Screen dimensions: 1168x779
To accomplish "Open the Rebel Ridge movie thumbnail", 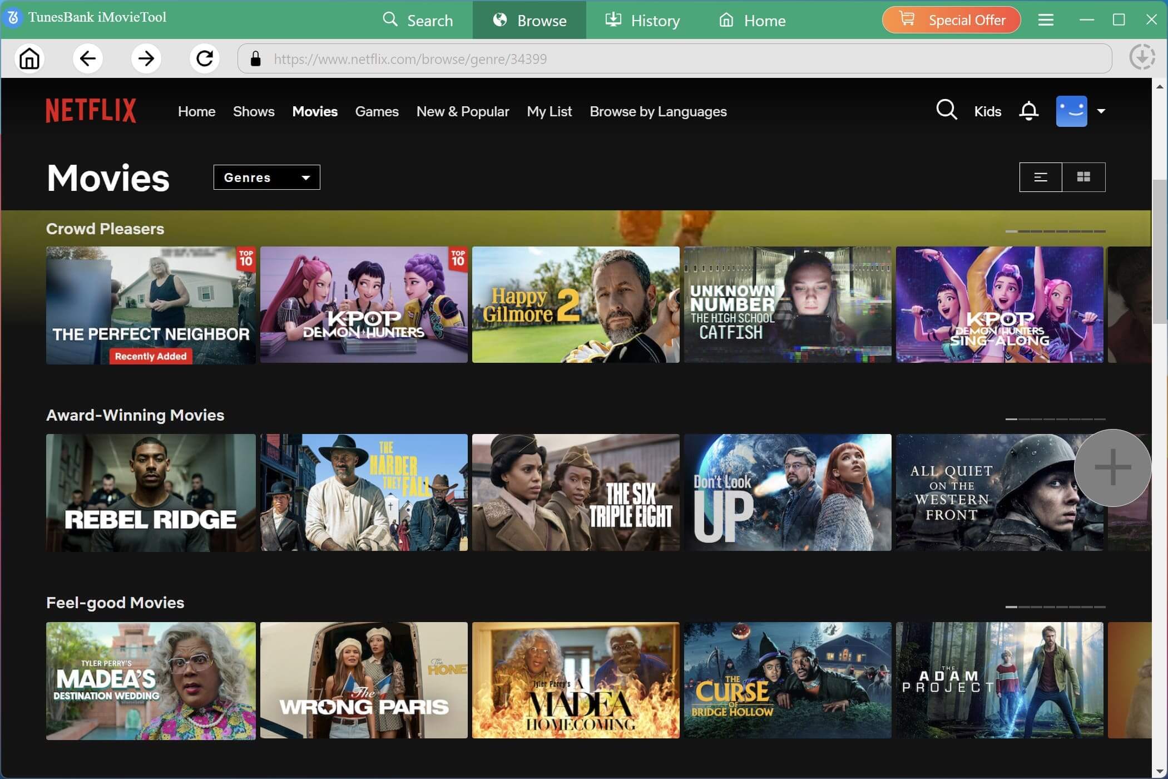I will (x=151, y=493).
